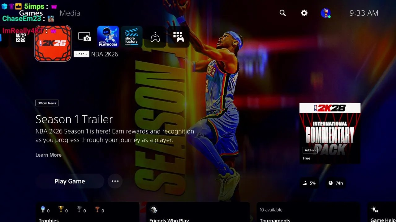Image resolution: width=396 pixels, height=222 pixels.
Task: Open the search magnifier icon
Action: click(x=282, y=13)
